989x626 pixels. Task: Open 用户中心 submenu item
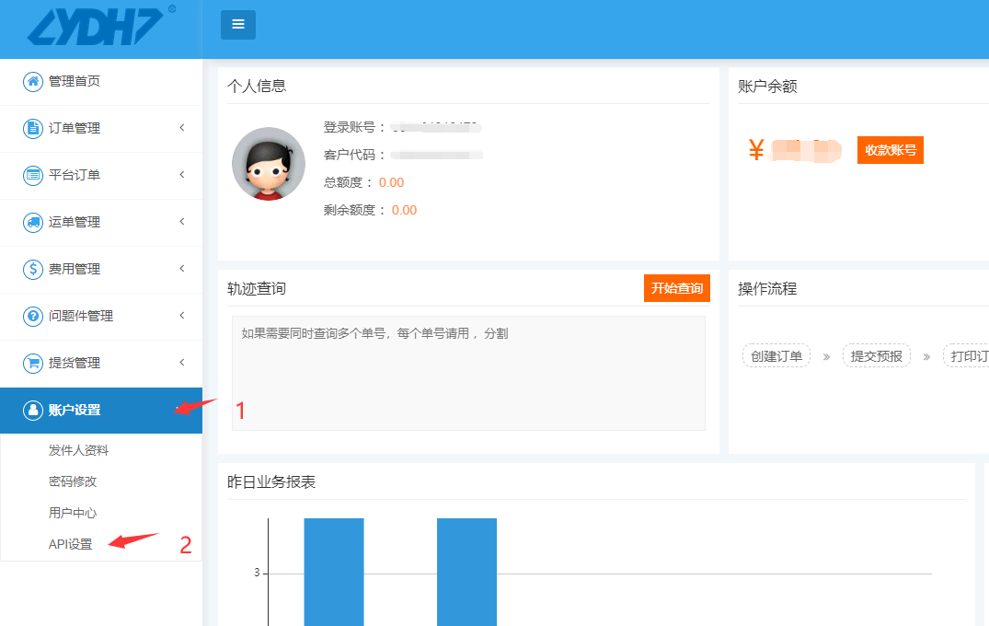point(73,513)
